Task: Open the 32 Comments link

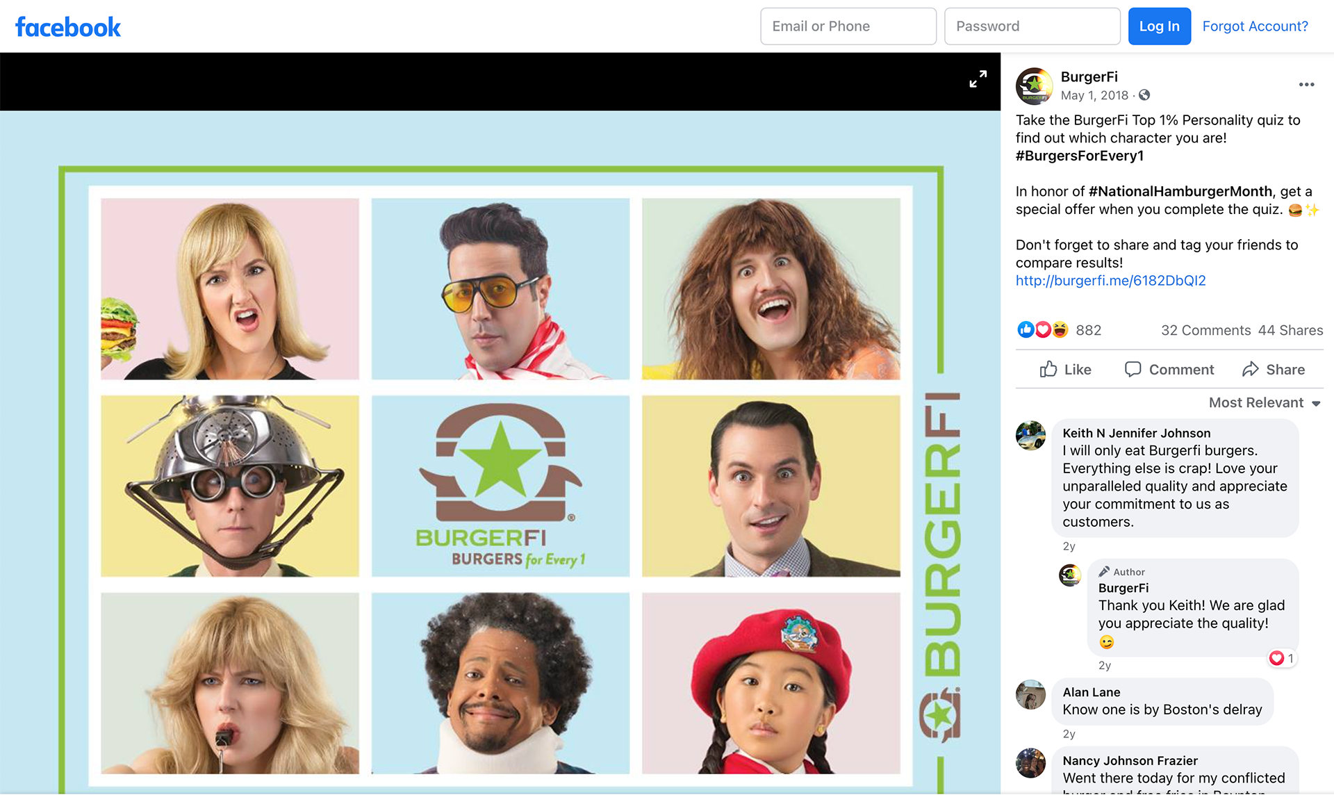Action: tap(1205, 330)
